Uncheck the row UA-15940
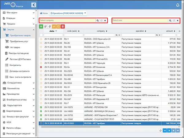This screenshot has width=184, height=138. coord(41,119)
